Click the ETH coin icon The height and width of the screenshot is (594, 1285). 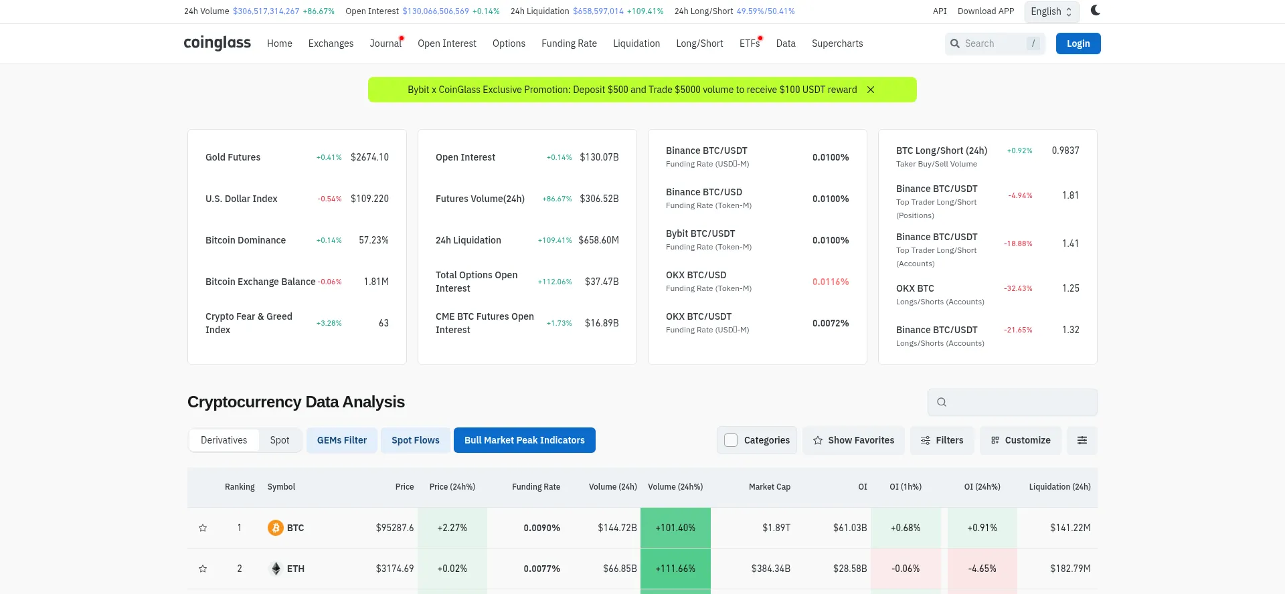275,569
